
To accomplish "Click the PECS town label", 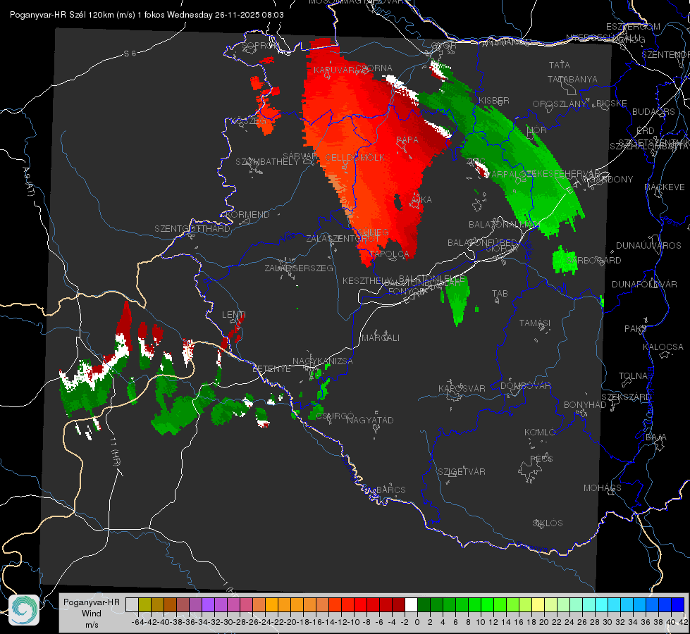I will click(x=541, y=459).
